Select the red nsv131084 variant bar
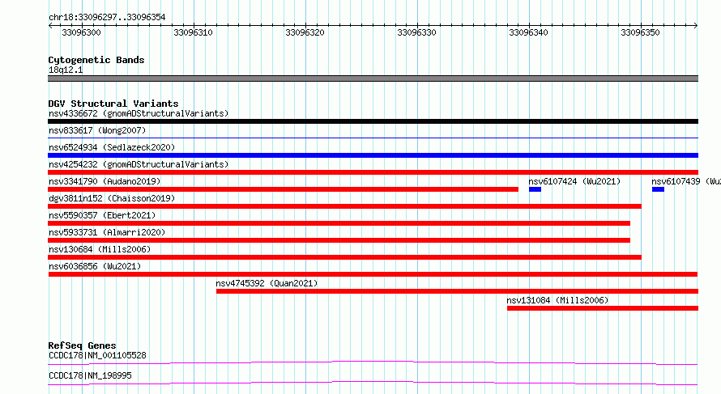This screenshot has width=721, height=394. click(x=603, y=308)
